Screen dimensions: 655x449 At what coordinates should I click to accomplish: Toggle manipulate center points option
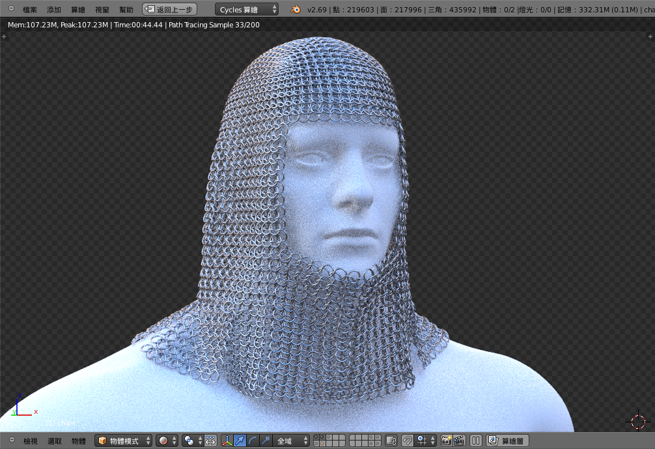211,441
